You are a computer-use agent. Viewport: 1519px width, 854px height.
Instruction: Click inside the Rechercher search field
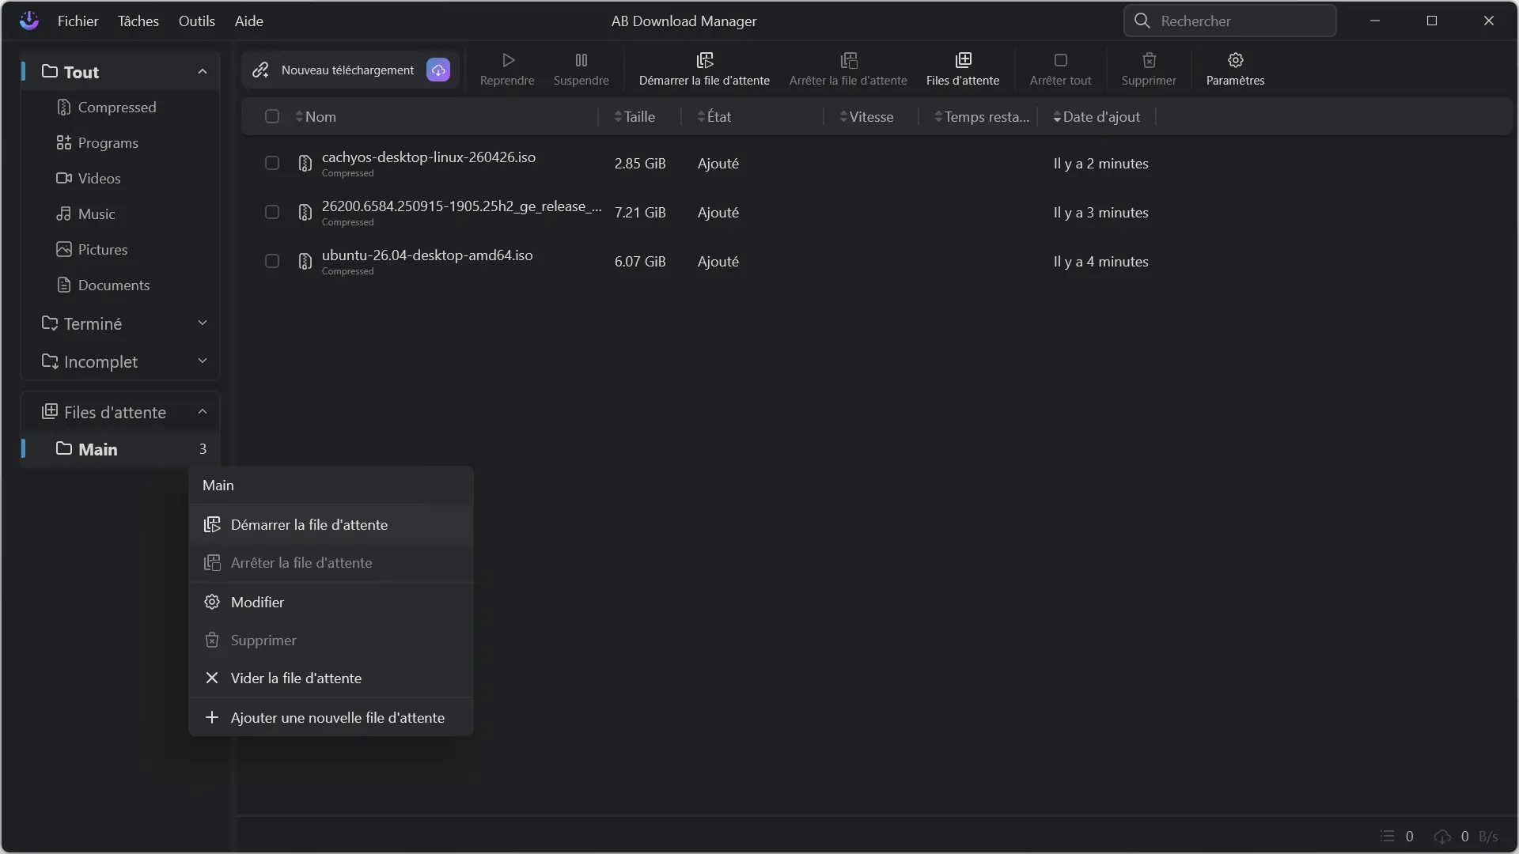pyautogui.click(x=1230, y=21)
